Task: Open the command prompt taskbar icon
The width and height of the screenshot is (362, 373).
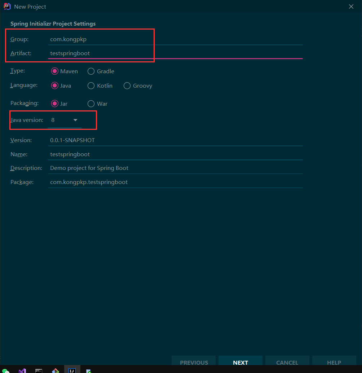Action: point(39,370)
